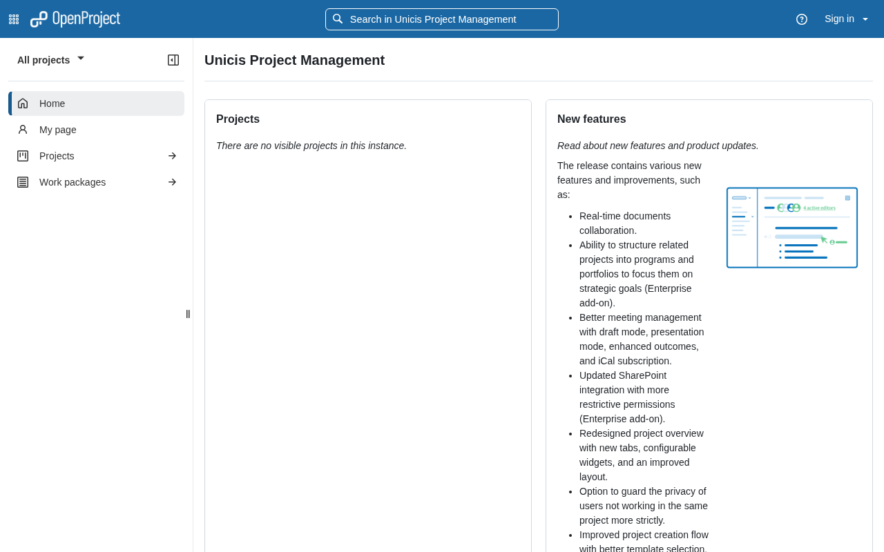Open the help question mark icon
This screenshot has width=884, height=552.
point(802,19)
